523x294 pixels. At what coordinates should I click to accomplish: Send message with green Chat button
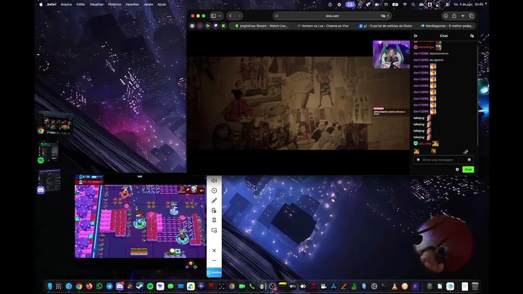tap(468, 169)
